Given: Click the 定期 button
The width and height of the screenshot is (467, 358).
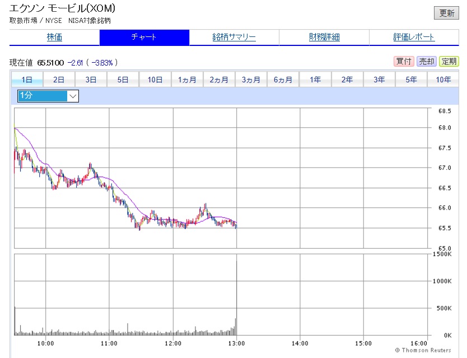Looking at the screenshot, I should point(449,62).
